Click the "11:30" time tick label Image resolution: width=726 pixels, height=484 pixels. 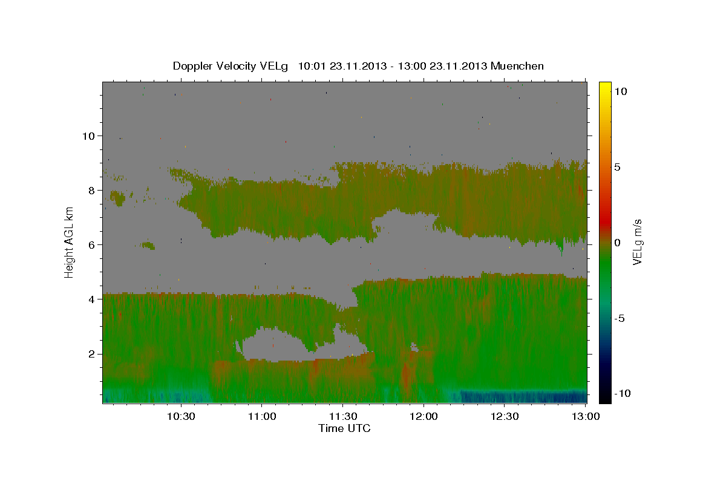pyautogui.click(x=342, y=417)
